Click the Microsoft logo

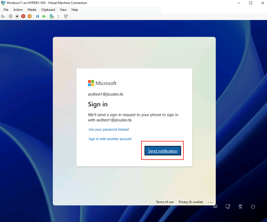click(x=102, y=83)
